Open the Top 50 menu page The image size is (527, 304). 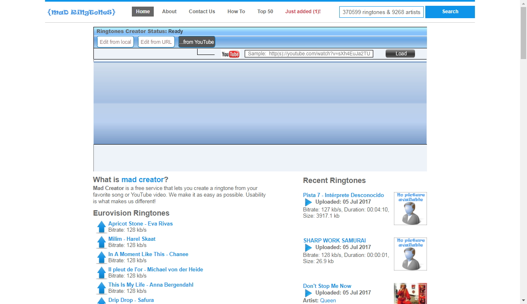[265, 12]
